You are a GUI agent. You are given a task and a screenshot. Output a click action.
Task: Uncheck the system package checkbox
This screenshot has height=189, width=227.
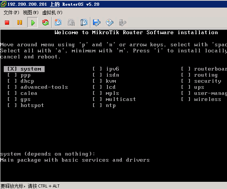pyautogui.click(x=12, y=69)
